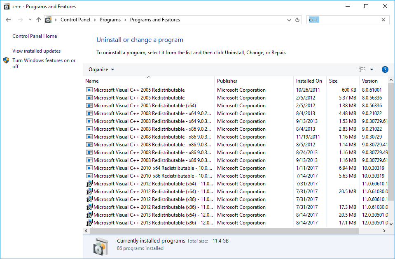
Task: Open Control Panel Home link
Action: (35, 36)
